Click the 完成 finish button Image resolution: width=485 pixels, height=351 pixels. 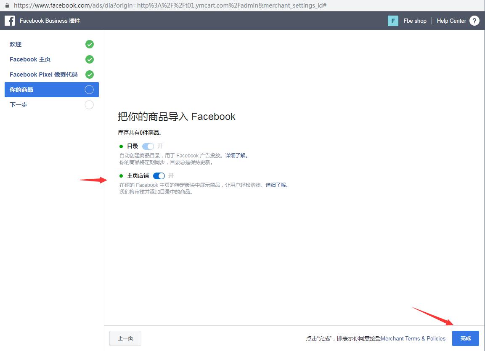(x=465, y=338)
